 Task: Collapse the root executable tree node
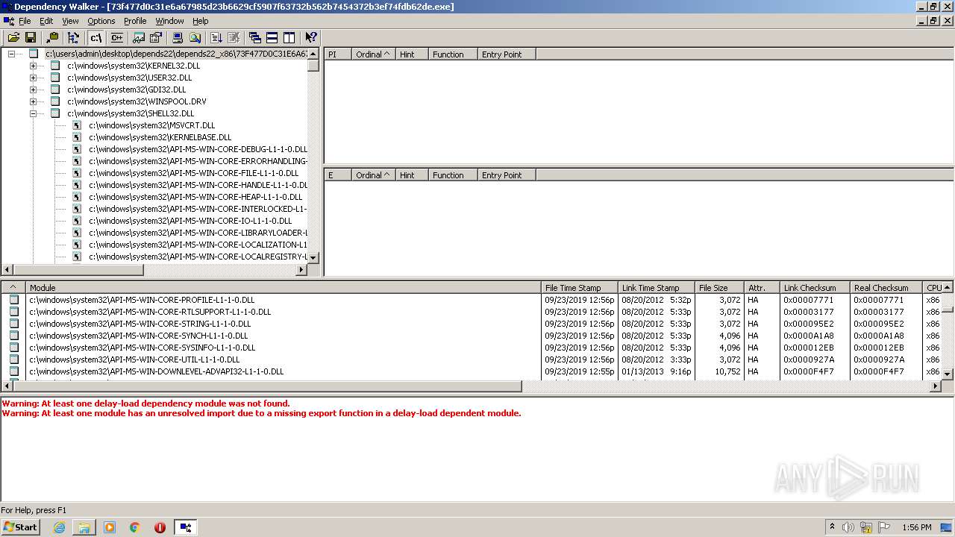(11, 54)
